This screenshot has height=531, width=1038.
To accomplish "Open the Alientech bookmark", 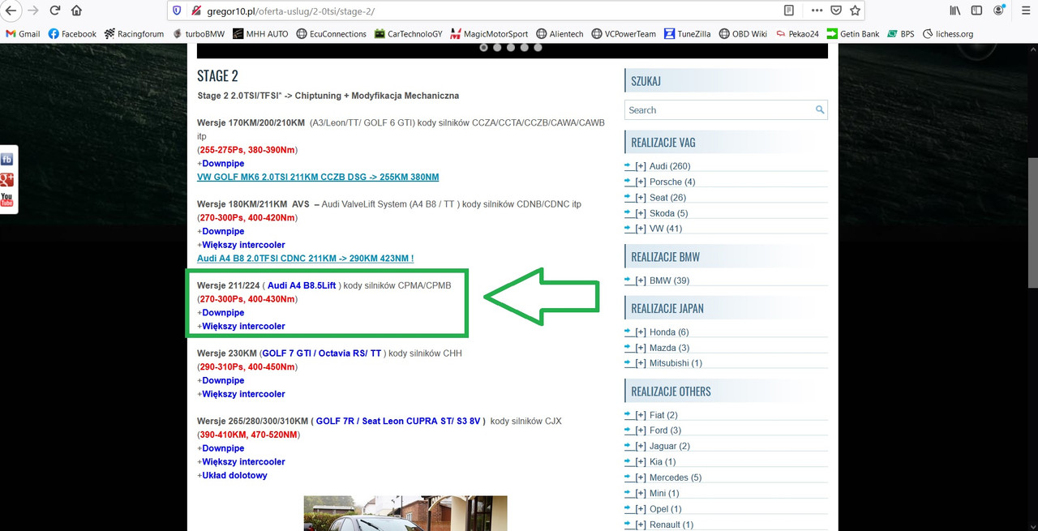I will click(559, 34).
